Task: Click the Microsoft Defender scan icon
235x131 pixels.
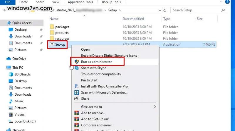Action: pyautogui.click(x=76, y=92)
